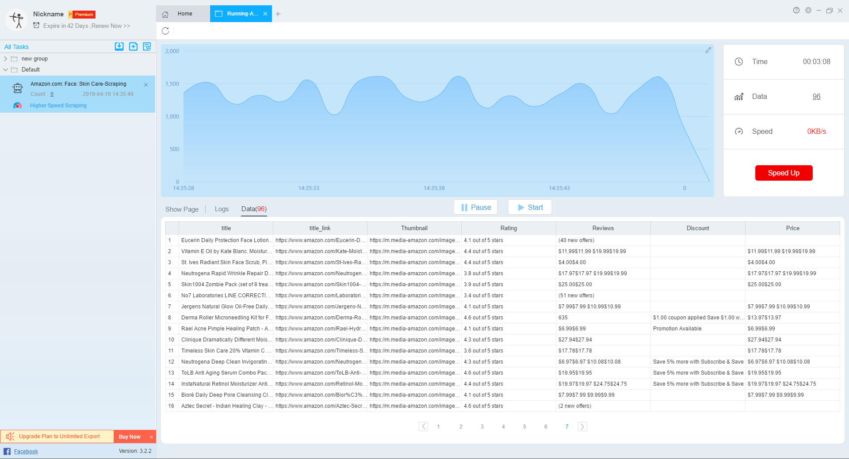Go to page 2

click(x=461, y=427)
